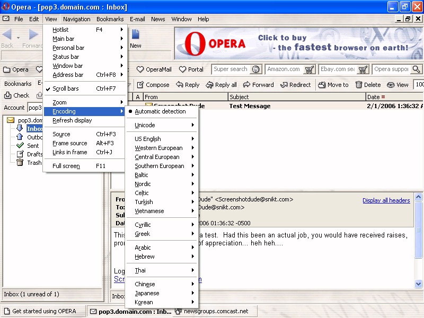Click the Move to icon

tap(322, 85)
